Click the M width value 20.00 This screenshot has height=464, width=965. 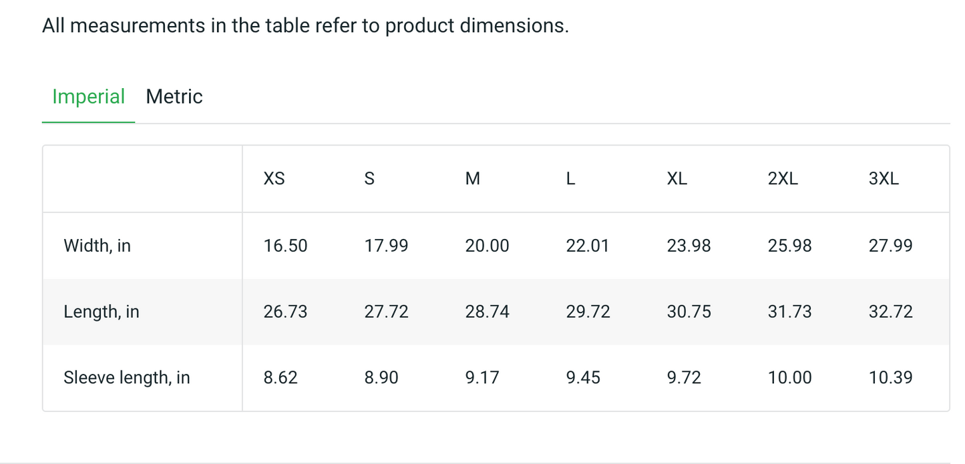[487, 246]
